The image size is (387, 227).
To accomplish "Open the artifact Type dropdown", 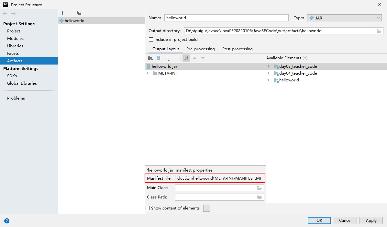I will click(344, 18).
